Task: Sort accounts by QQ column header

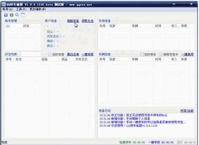Action: coord(13,26)
